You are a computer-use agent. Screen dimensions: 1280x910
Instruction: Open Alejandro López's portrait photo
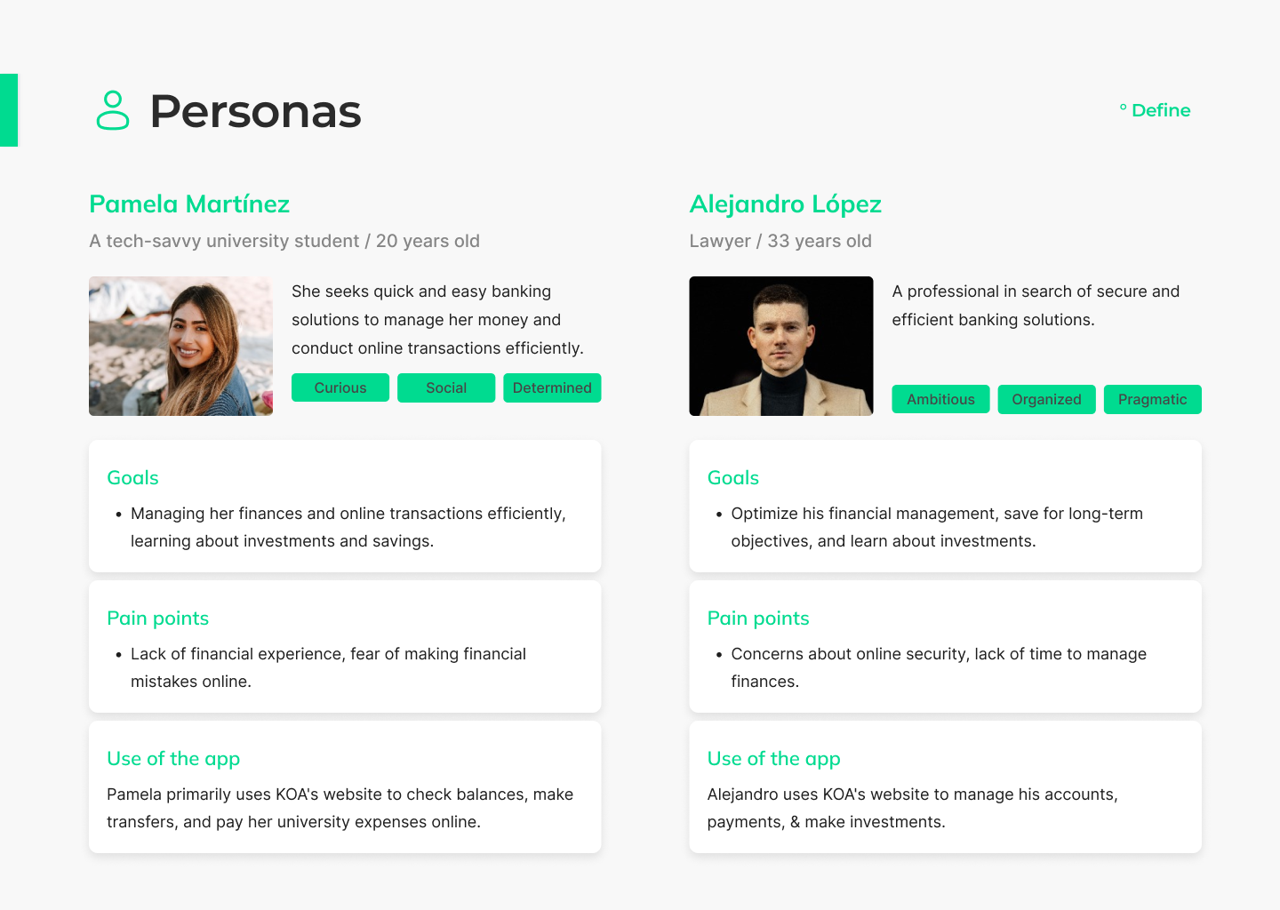pyautogui.click(x=781, y=346)
